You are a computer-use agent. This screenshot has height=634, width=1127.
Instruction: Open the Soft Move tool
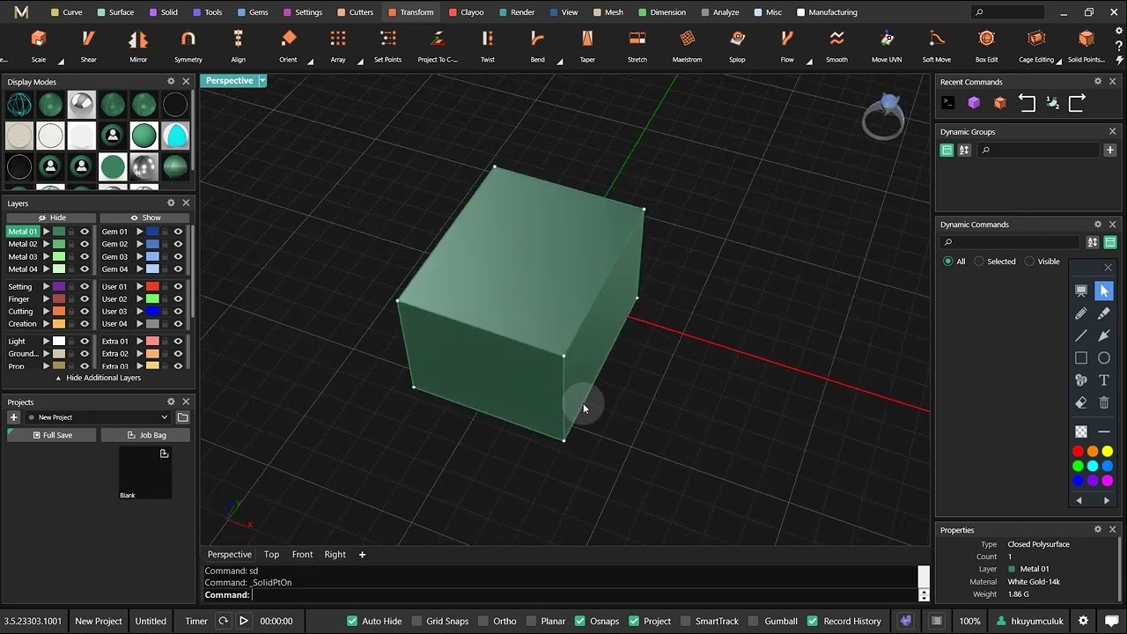click(937, 45)
